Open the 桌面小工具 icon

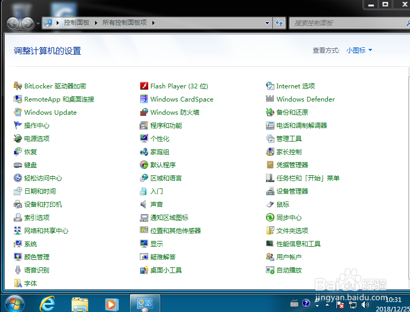(144, 270)
